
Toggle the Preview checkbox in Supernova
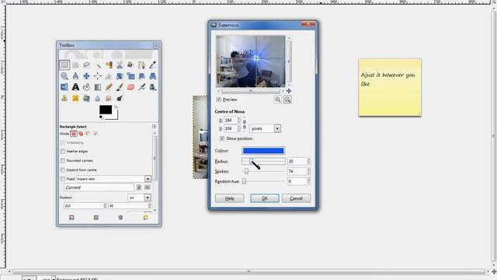[x=219, y=100]
